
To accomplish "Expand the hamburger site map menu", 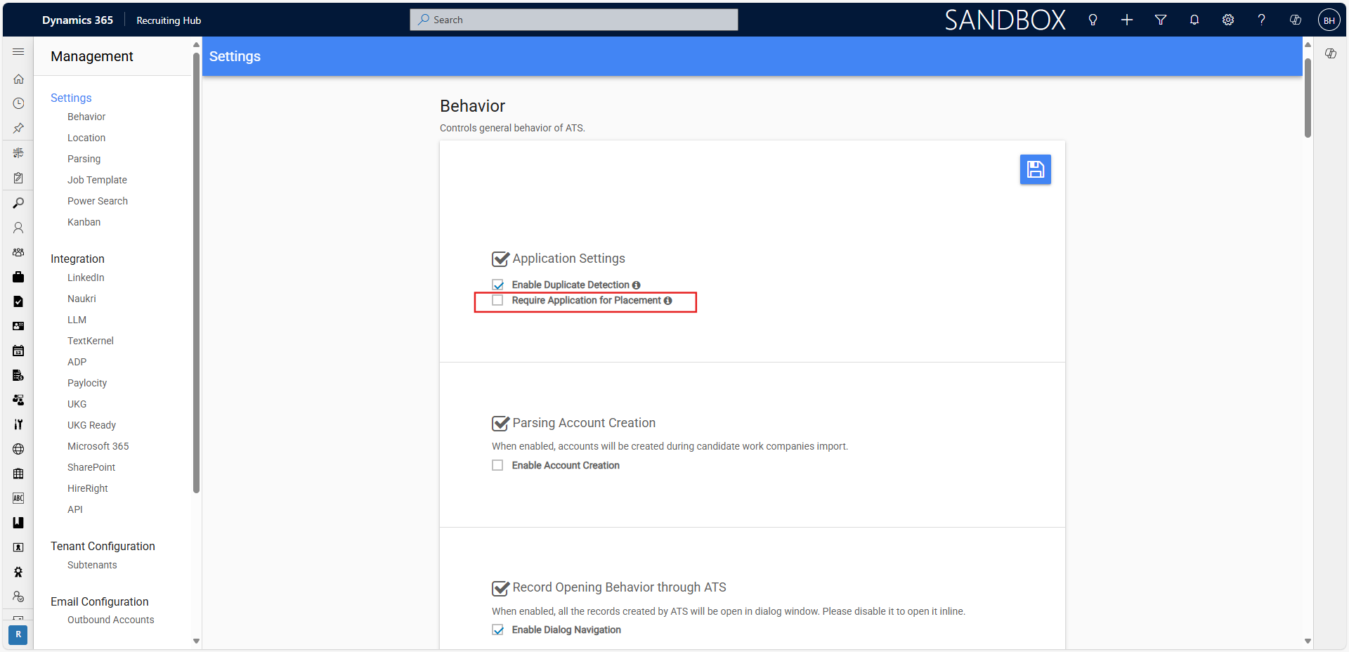I will pyautogui.click(x=18, y=52).
